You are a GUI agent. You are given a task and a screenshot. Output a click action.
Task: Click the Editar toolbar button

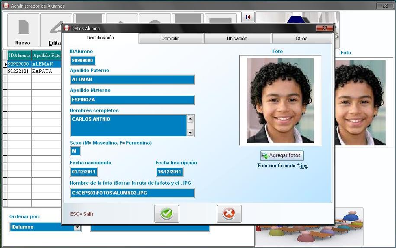[x=51, y=30]
